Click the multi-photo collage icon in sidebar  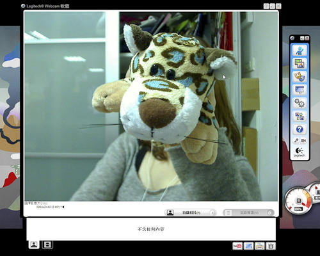pos(300,116)
